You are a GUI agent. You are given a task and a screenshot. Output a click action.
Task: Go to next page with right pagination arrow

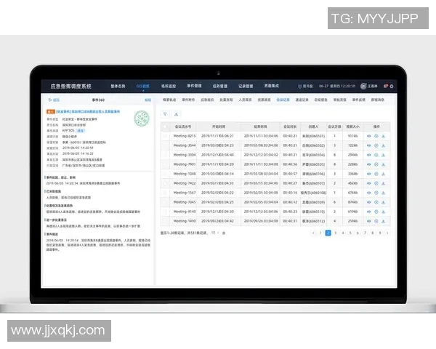[387, 233]
